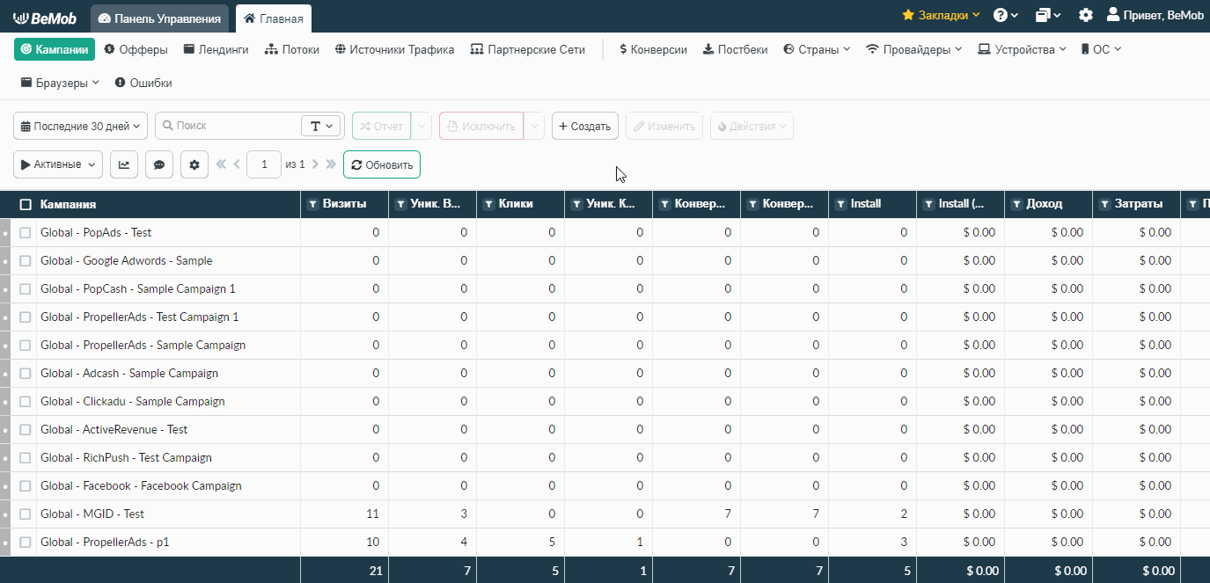Click the BeMob logo
The width and height of the screenshot is (1210, 583).
tap(44, 17)
